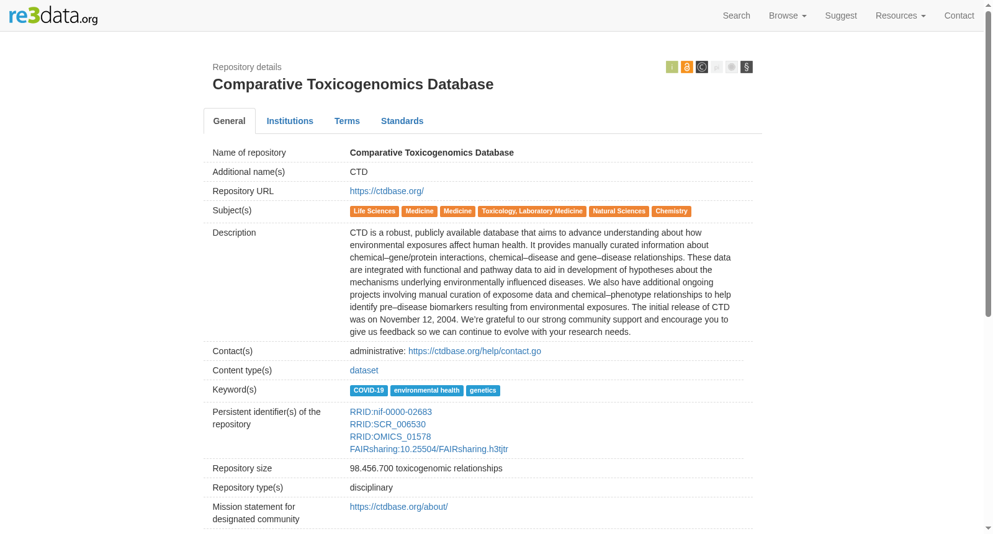The image size is (993, 534).
Task: Click the environmental health keyword tag
Action: pos(427,391)
